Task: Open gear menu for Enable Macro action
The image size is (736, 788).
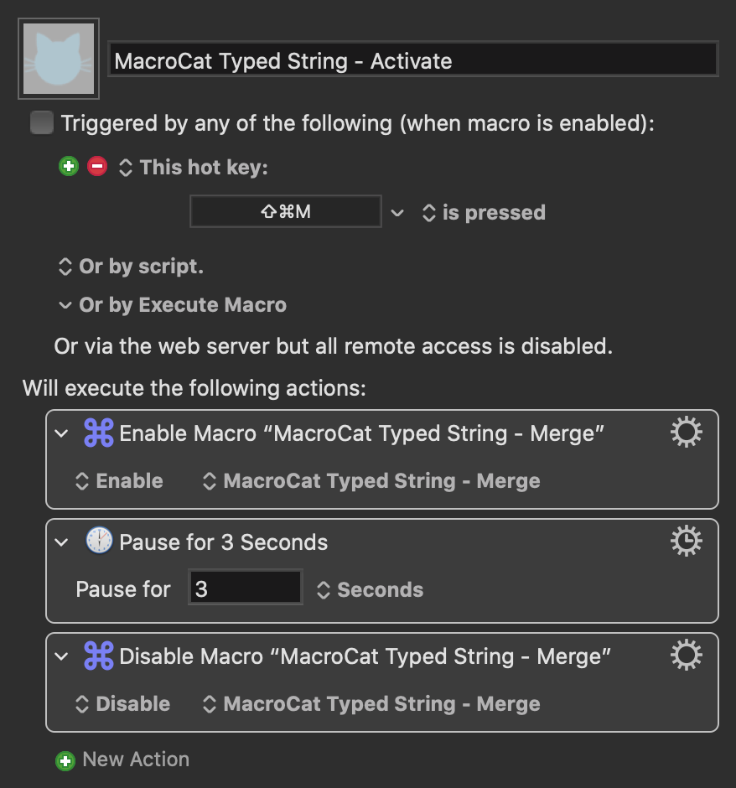Action: point(686,432)
